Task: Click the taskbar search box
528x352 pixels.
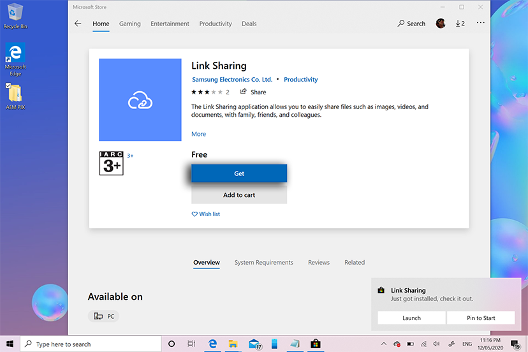Action: [x=91, y=344]
